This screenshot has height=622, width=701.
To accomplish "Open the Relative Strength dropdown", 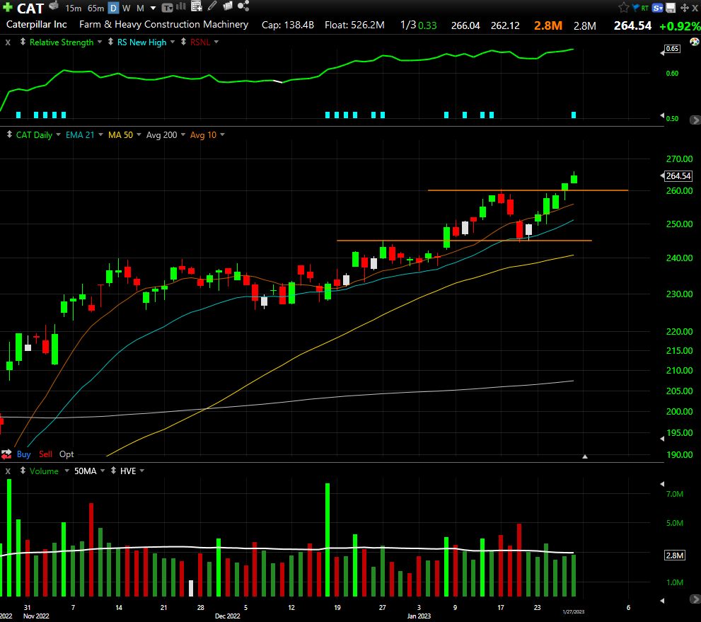I will coord(99,42).
